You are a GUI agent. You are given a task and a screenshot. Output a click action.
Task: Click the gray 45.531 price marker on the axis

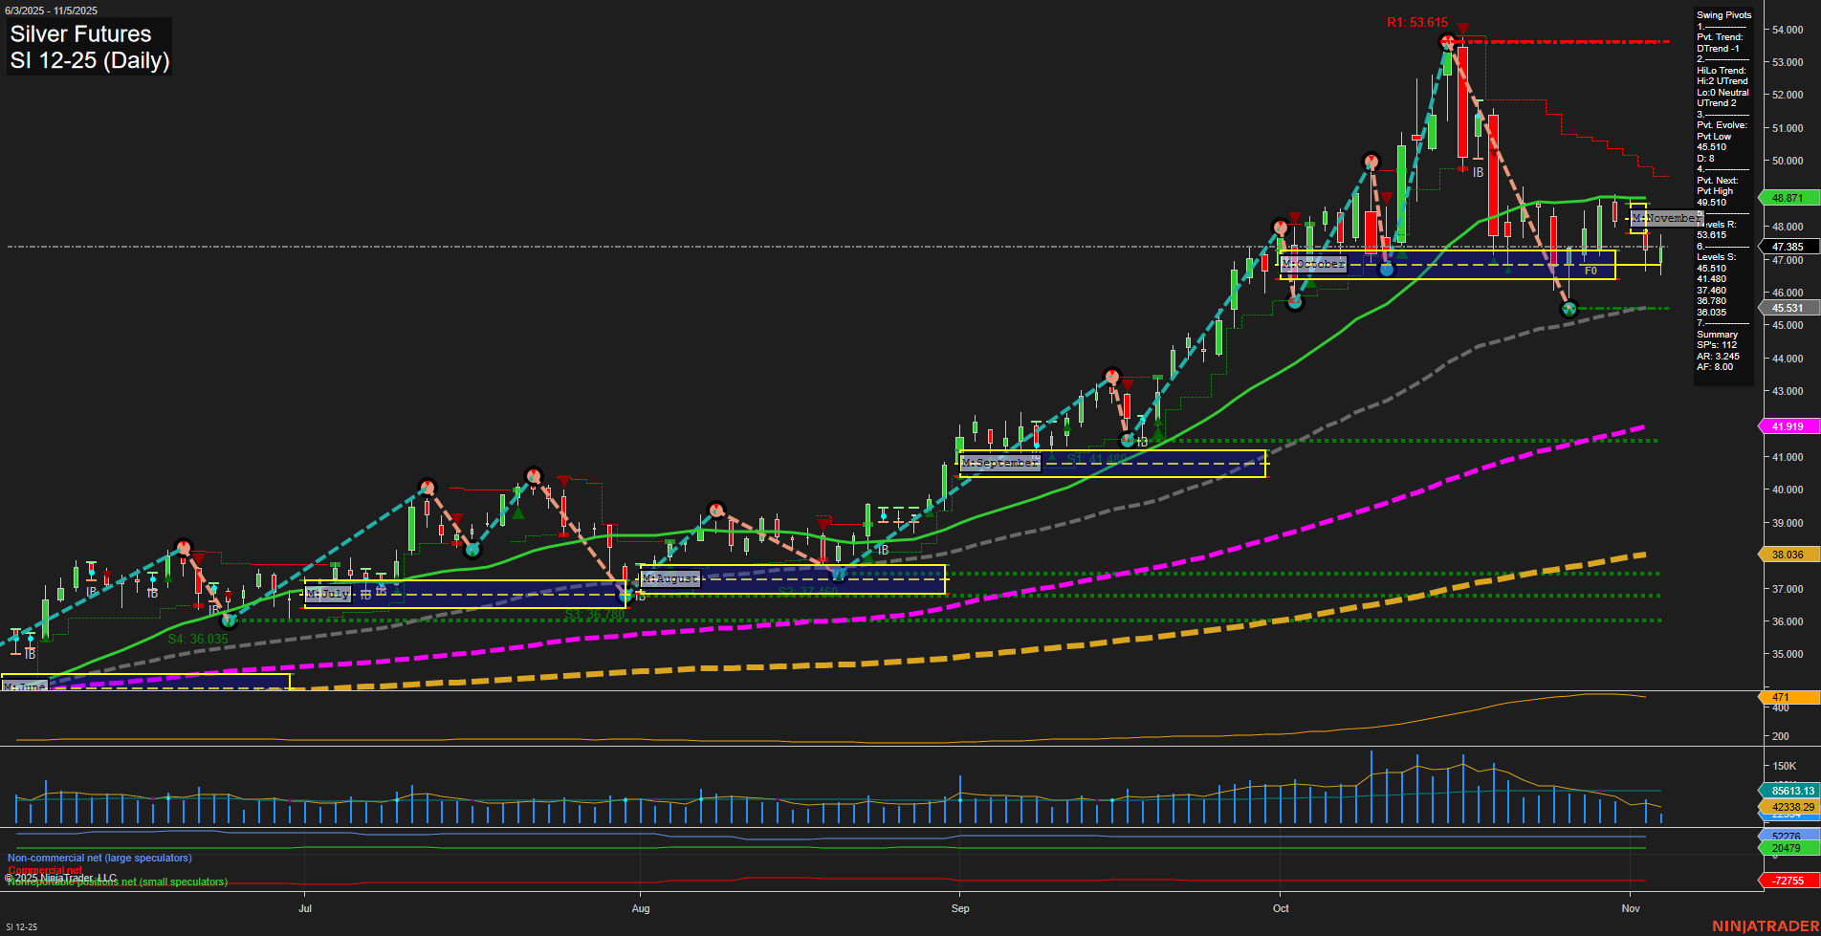tap(1787, 308)
